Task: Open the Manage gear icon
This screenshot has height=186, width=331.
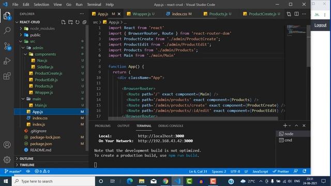Action: pos(7,160)
